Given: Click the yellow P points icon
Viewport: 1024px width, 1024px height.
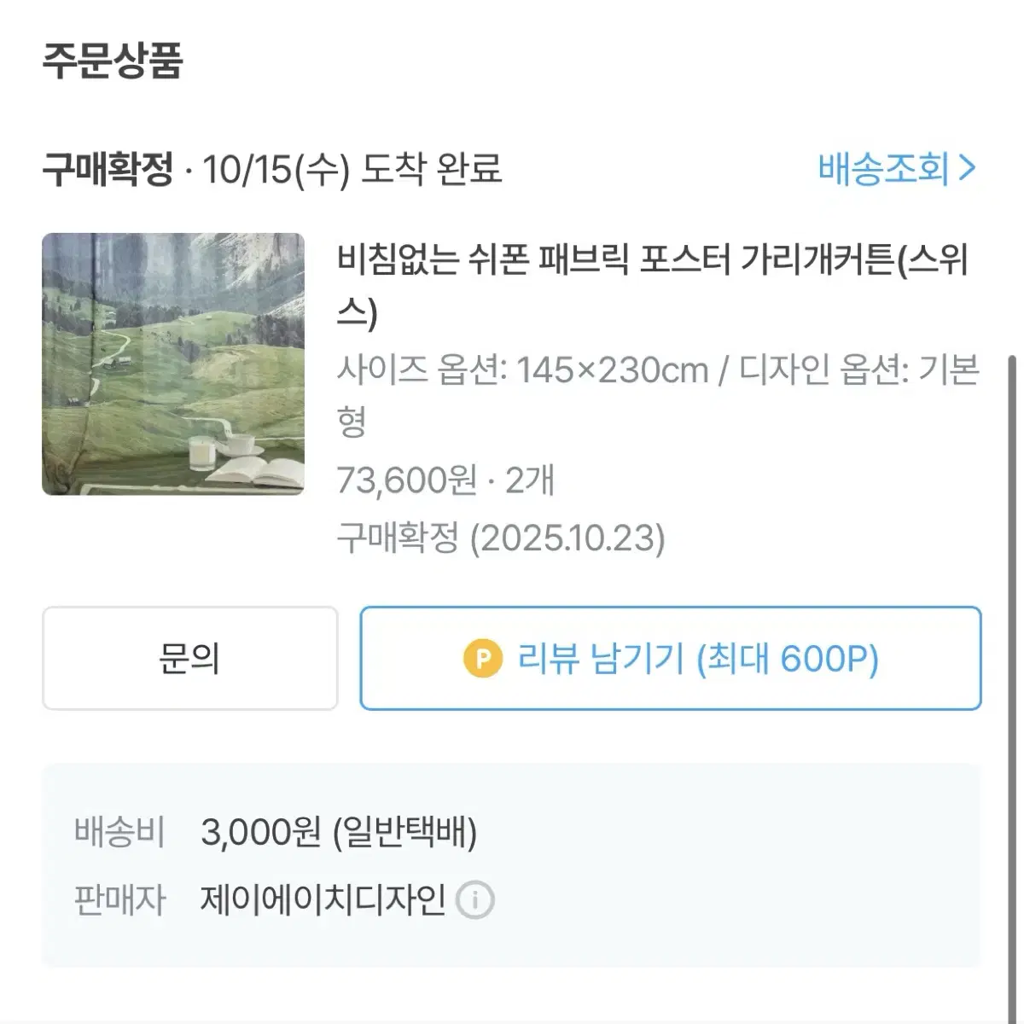Looking at the screenshot, I should tap(482, 659).
